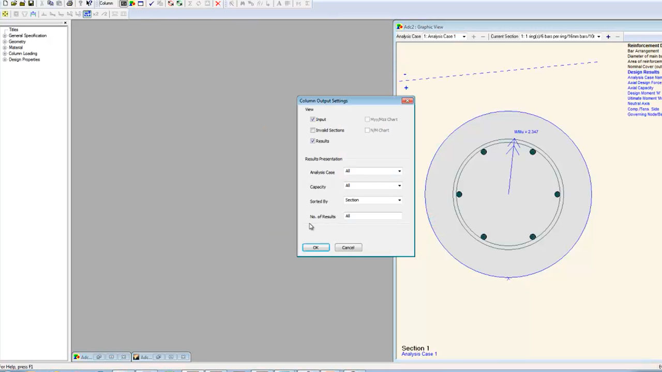Screen dimensions: 662x372
Task: Click the Save disk icon in toolbar
Action: 31,4
